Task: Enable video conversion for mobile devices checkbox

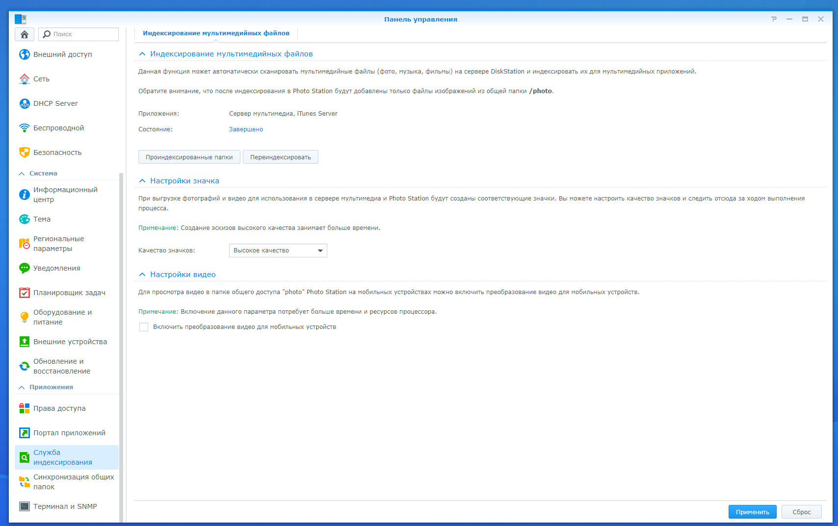Action: [x=144, y=327]
